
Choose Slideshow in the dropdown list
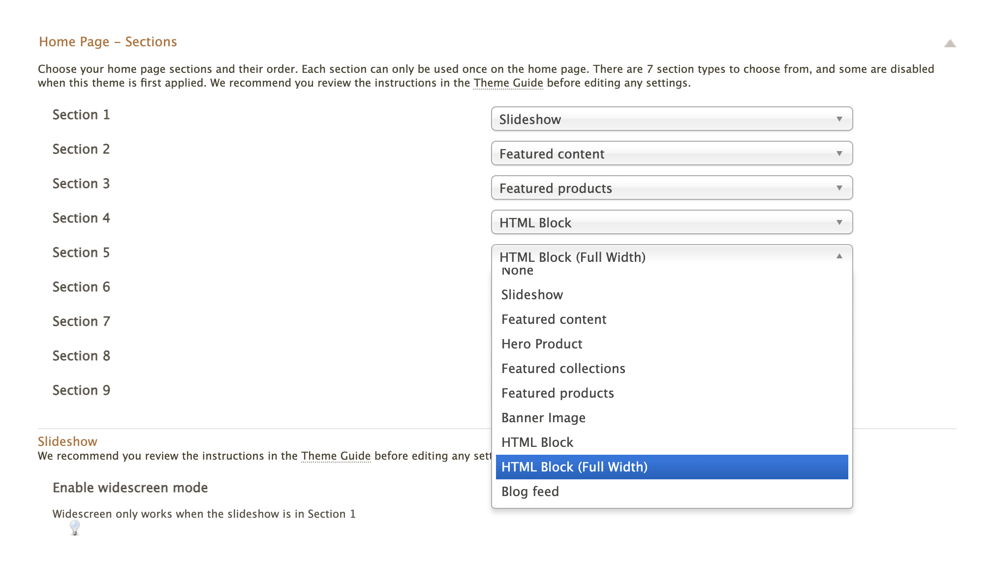click(532, 295)
